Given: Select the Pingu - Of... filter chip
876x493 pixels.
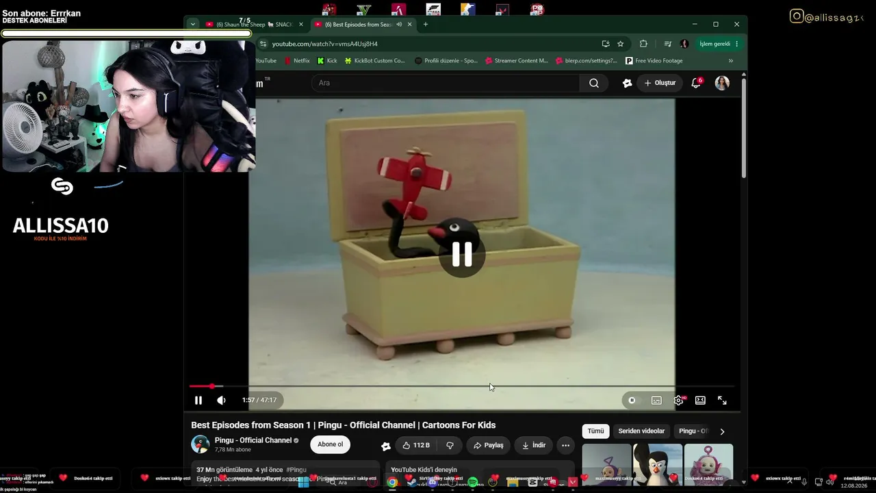Looking at the screenshot, I should pos(693,431).
